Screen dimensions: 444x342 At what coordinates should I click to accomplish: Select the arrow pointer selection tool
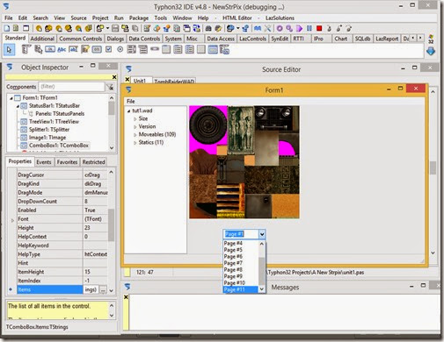(9, 50)
